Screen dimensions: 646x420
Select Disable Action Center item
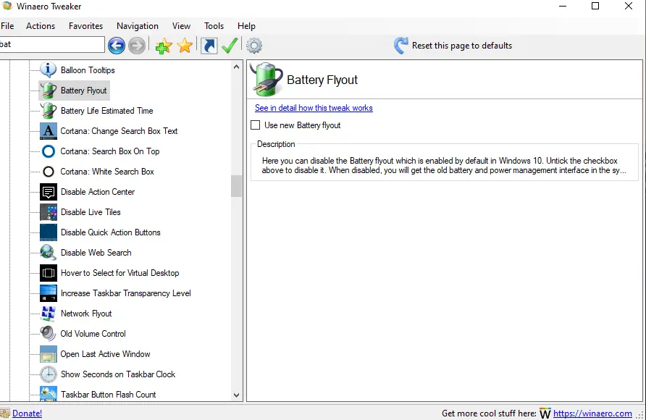coord(98,191)
